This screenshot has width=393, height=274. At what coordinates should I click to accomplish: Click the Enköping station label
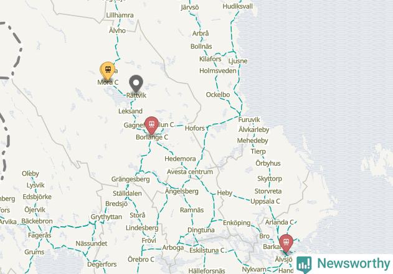(x=237, y=223)
